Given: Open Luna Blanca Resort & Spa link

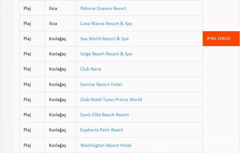Looking at the screenshot, I should pyautogui.click(x=106, y=24).
